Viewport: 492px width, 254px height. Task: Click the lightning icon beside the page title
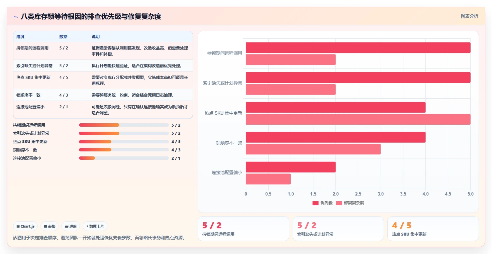pos(16,16)
